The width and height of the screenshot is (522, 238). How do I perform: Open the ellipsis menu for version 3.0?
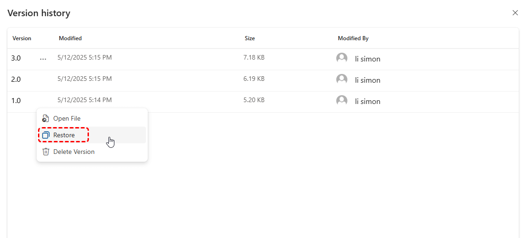(x=43, y=59)
